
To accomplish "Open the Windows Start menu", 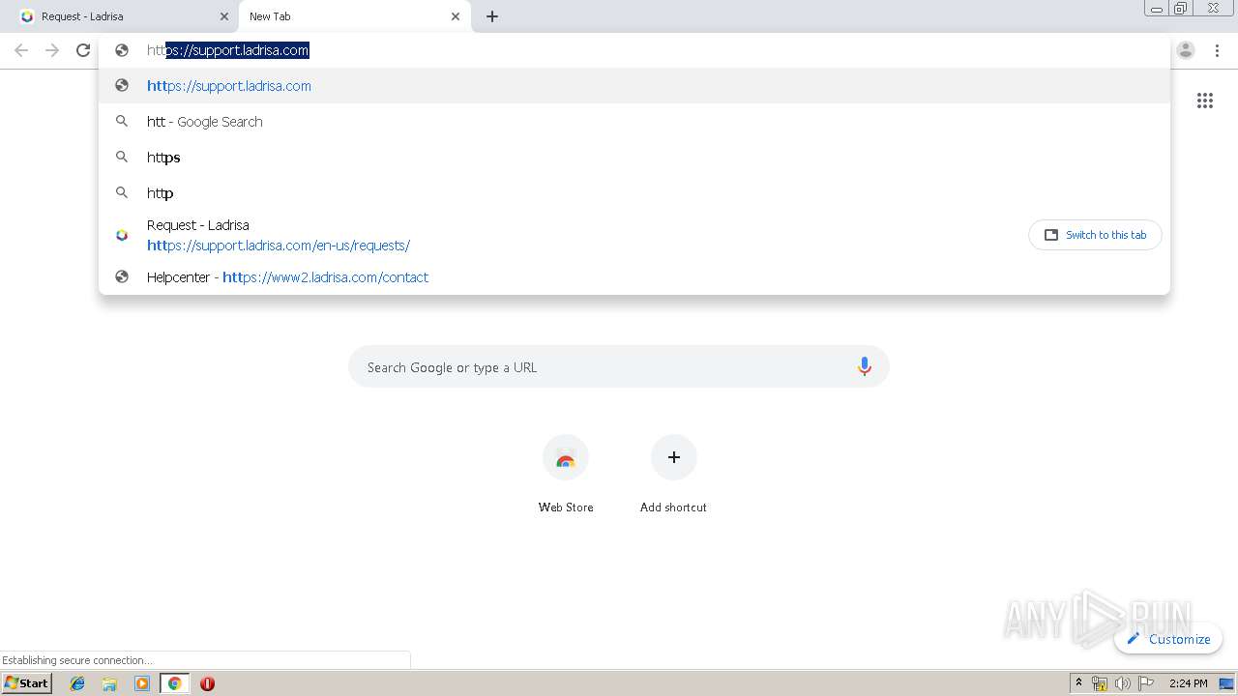I will point(27,683).
